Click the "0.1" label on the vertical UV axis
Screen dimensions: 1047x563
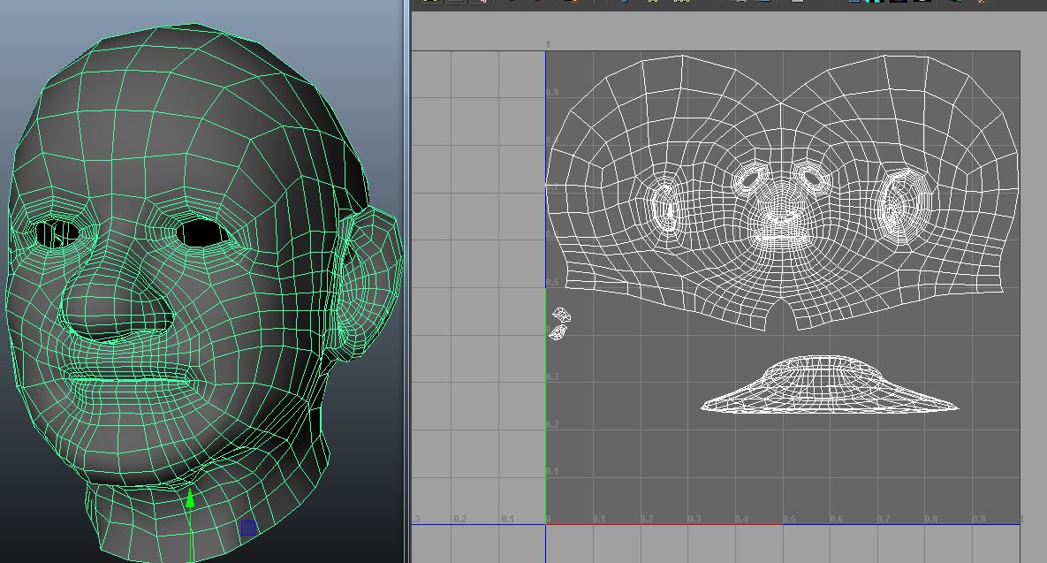(x=552, y=471)
